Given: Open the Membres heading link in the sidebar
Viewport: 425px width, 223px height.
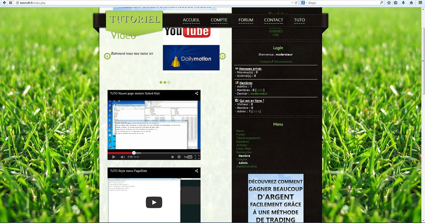Looking at the screenshot, I should click(x=246, y=83).
